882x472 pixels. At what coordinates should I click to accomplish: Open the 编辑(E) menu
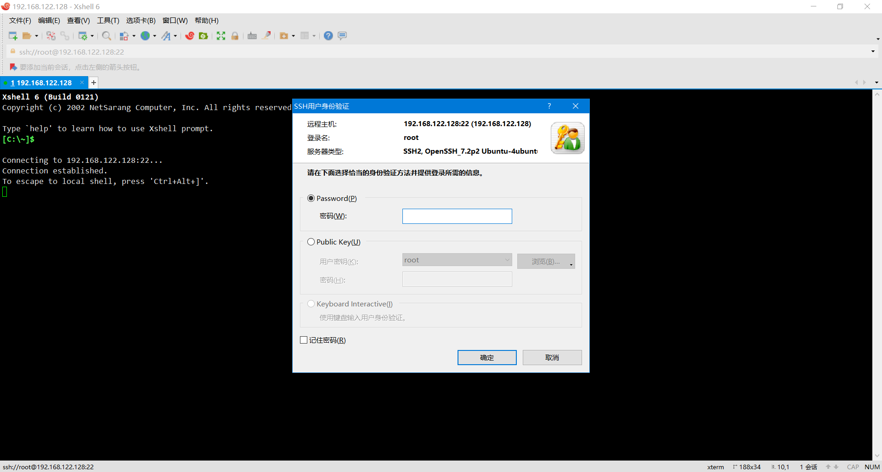coord(49,21)
